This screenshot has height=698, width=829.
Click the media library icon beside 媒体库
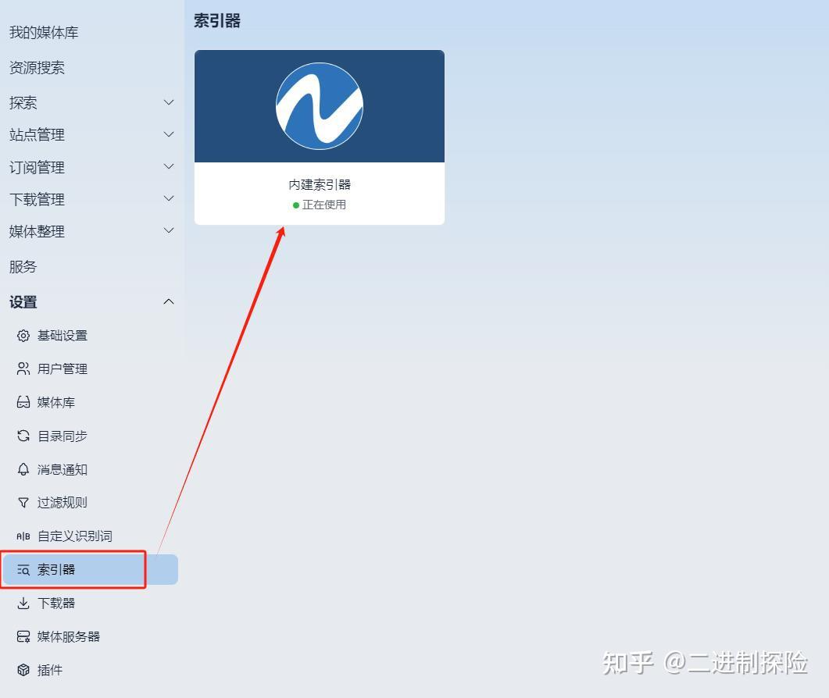[x=23, y=402]
